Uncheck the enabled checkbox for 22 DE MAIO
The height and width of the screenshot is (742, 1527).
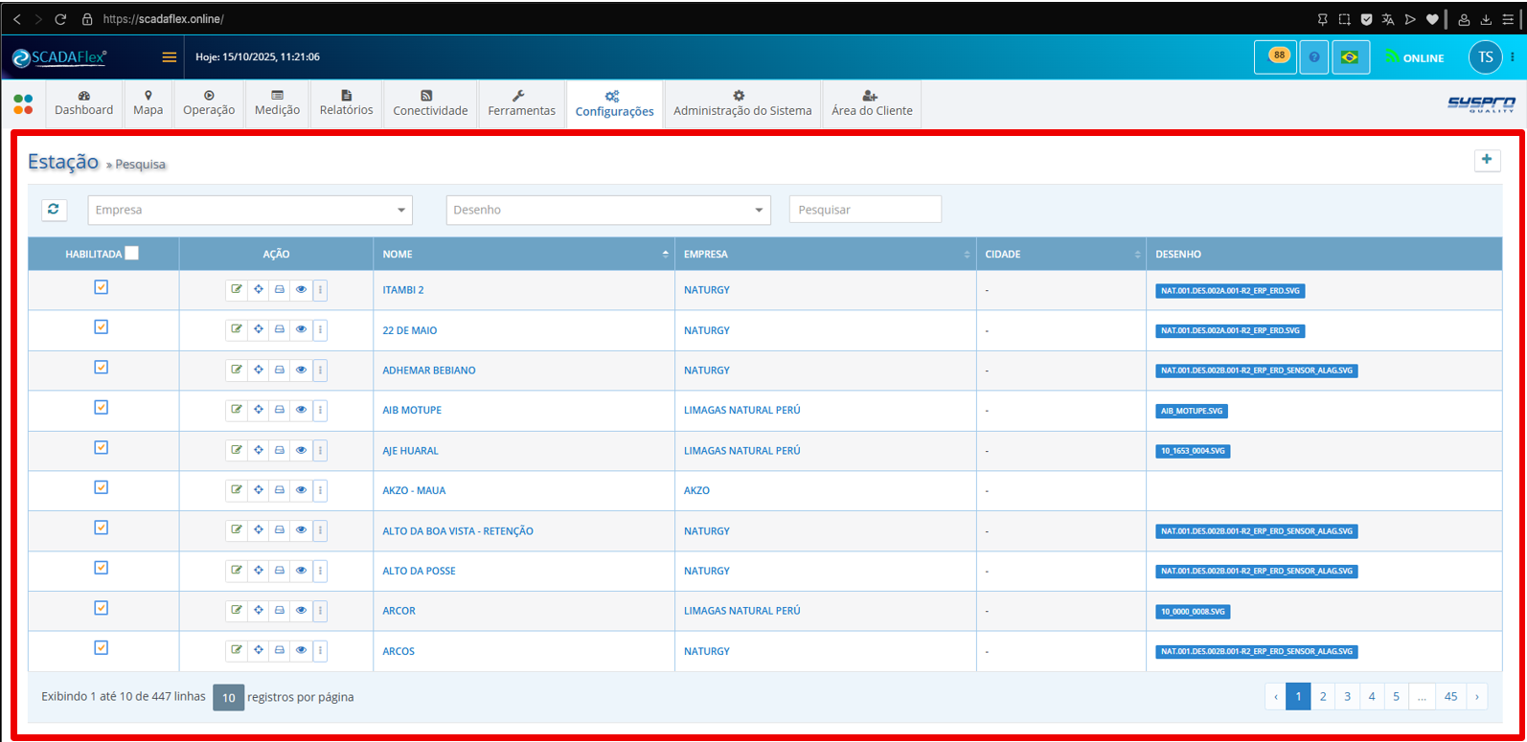point(102,327)
